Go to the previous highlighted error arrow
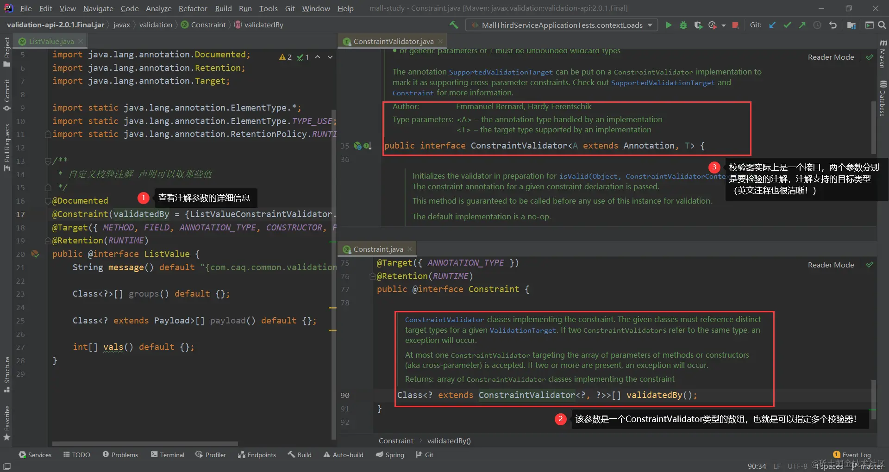Image resolution: width=889 pixels, height=472 pixels. tap(318, 57)
